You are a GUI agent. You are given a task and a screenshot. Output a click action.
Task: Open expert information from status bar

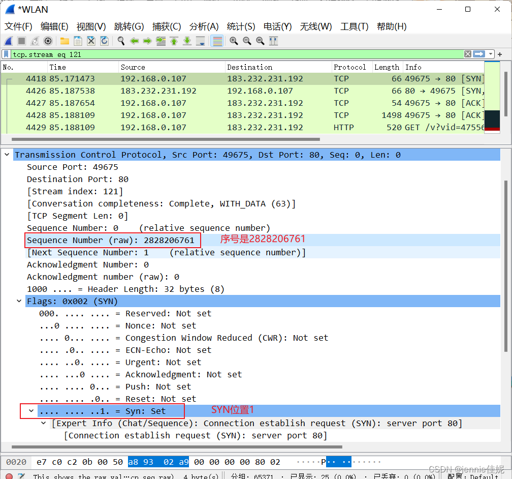pos(9,476)
